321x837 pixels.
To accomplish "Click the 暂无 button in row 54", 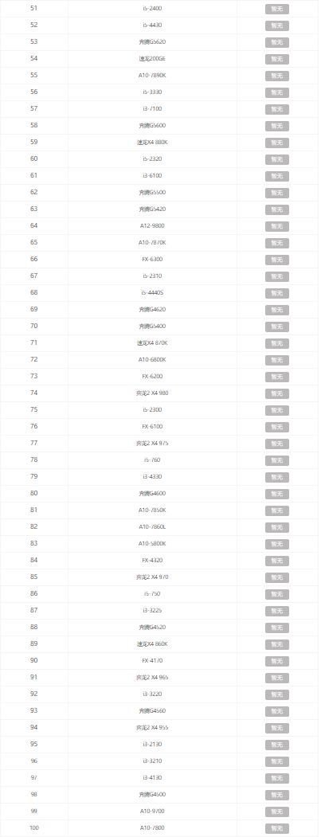I will 276,59.
